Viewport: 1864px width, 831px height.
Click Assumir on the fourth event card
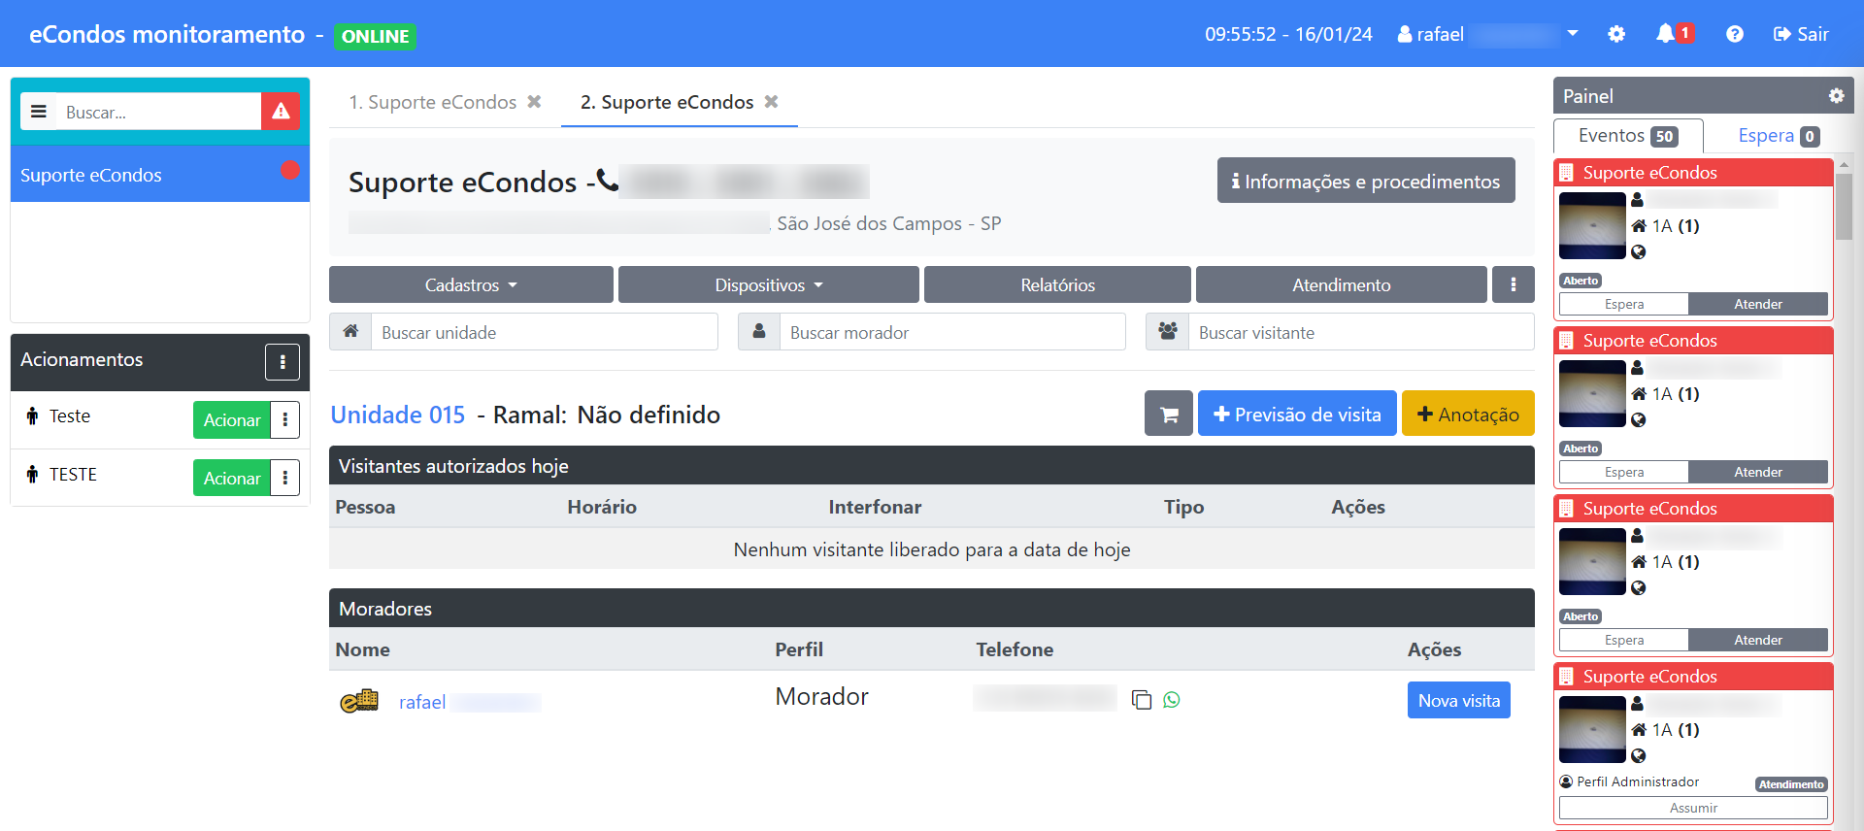point(1693,808)
